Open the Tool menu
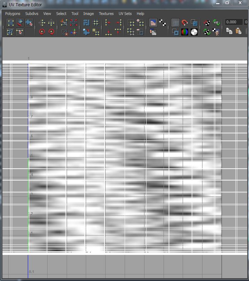The height and width of the screenshot is (281, 249). point(75,14)
